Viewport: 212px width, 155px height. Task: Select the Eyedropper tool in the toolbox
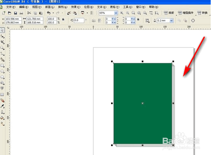click(x=2, y=106)
